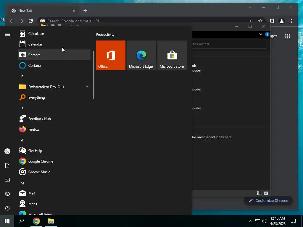The height and width of the screenshot is (227, 303).
Task: Click the Windows Start button
Action: 7,221
